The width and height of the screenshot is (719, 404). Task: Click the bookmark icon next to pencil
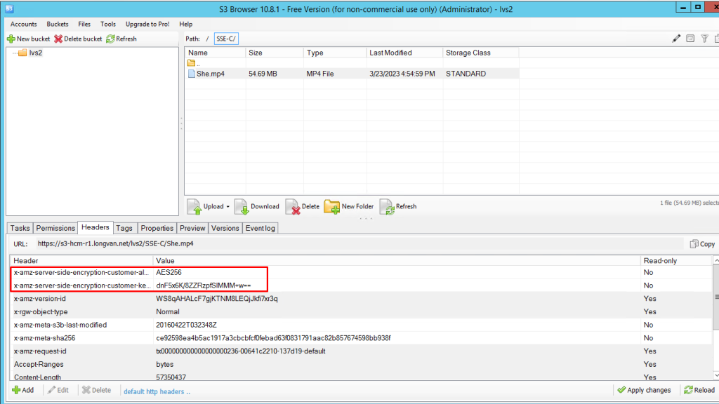(x=690, y=39)
